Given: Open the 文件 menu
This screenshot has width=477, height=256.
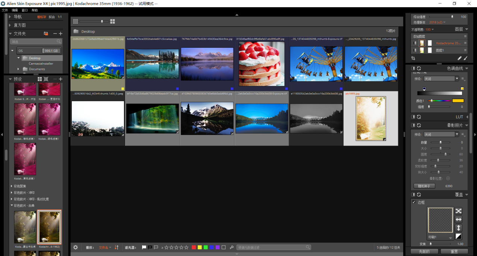Looking at the screenshot, I should (5, 10).
